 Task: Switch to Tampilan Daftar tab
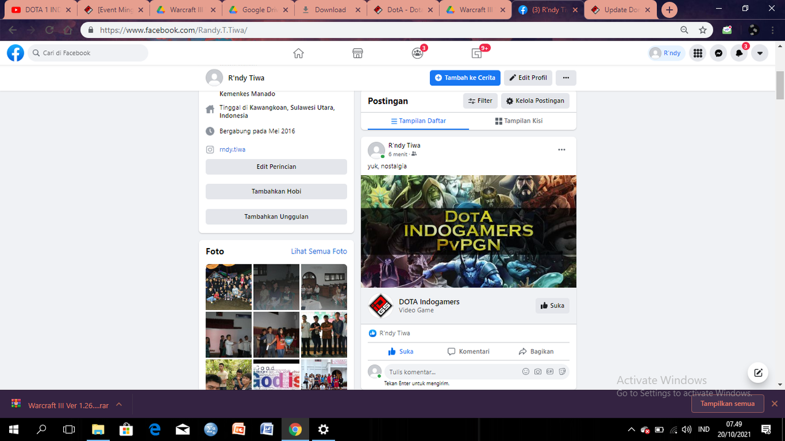click(418, 121)
